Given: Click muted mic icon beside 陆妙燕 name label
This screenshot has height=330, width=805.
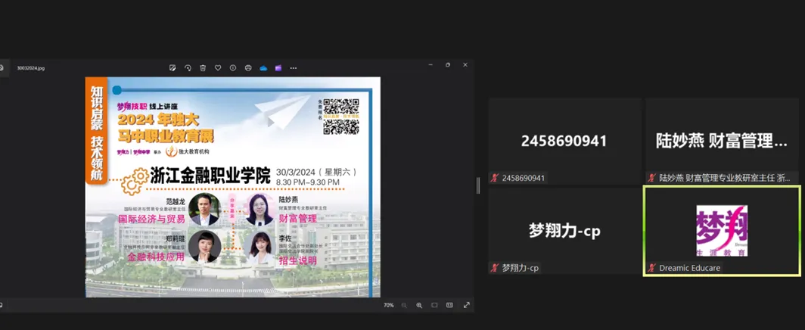Looking at the screenshot, I should (x=652, y=178).
